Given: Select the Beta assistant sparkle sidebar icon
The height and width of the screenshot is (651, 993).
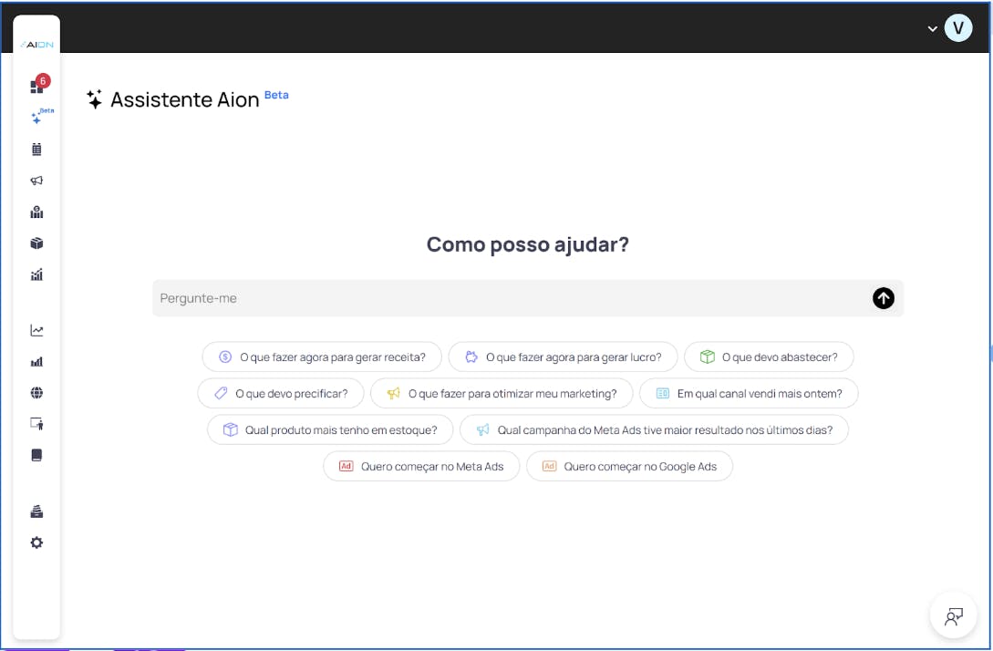Looking at the screenshot, I should 41,116.
